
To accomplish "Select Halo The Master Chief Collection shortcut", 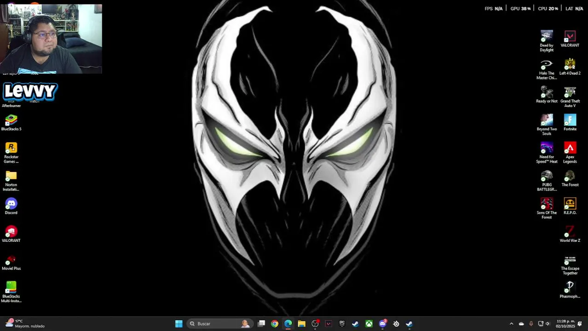I will pyautogui.click(x=547, y=69).
